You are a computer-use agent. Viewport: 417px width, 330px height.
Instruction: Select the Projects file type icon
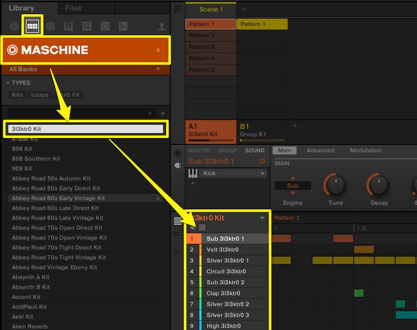coord(14,26)
